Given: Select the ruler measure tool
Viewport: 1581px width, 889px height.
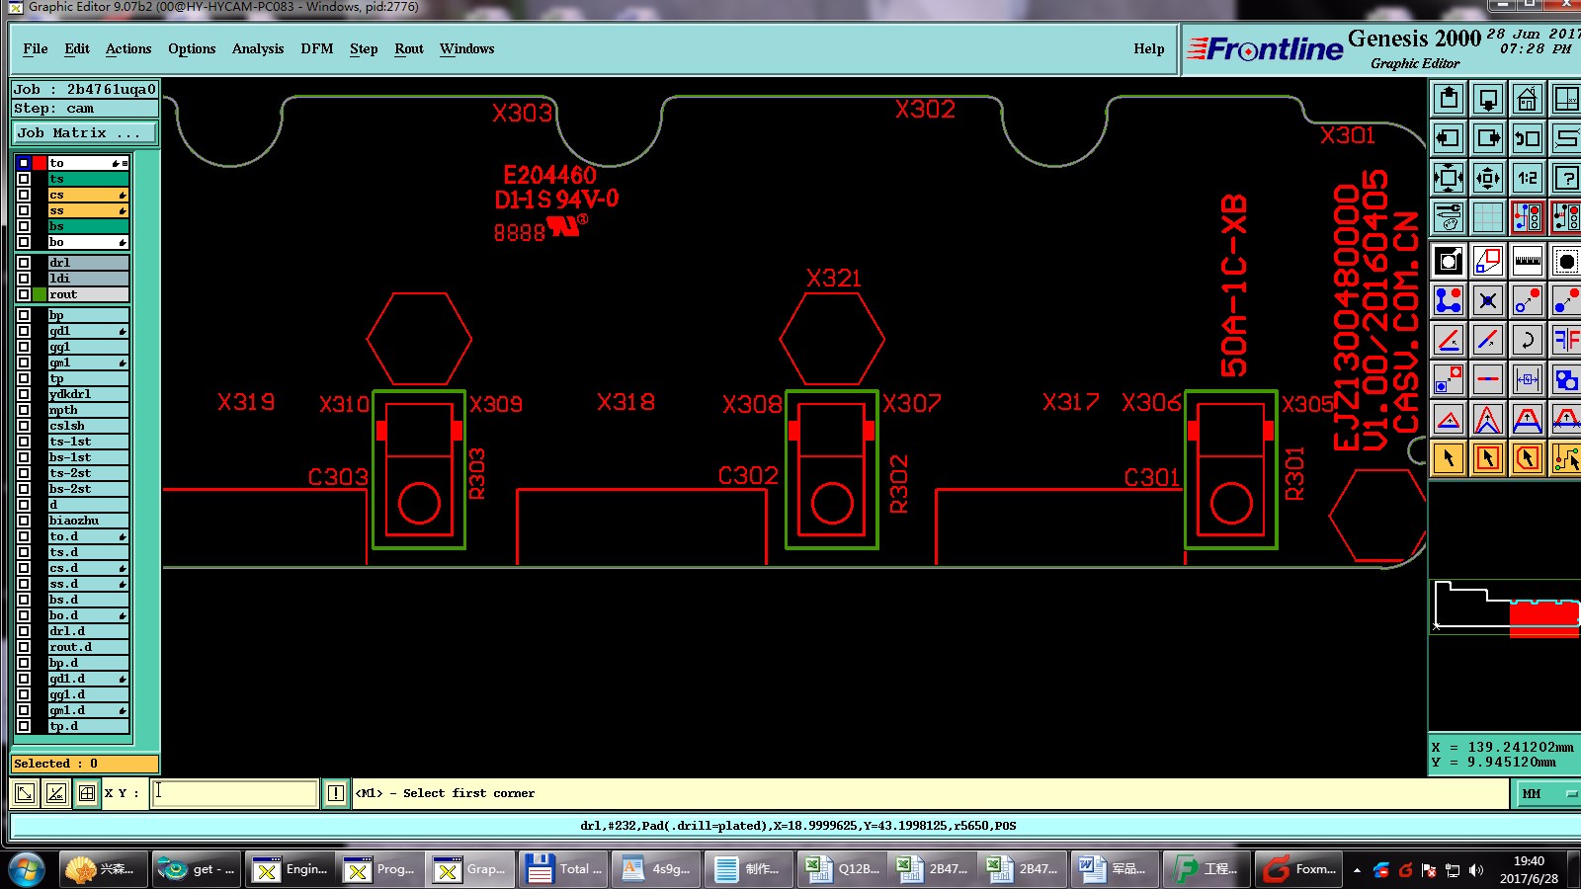Looking at the screenshot, I should [x=1528, y=262].
